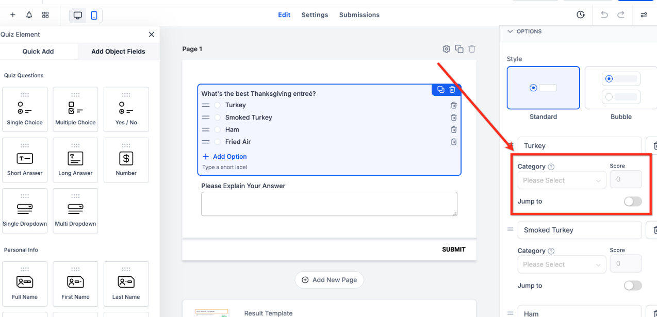657x317 pixels.
Task: Switch to the Submissions tab
Action: click(x=359, y=15)
